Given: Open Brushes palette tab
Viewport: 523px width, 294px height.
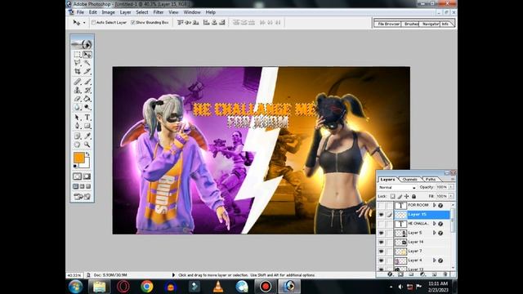Looking at the screenshot, I should 411,24.
